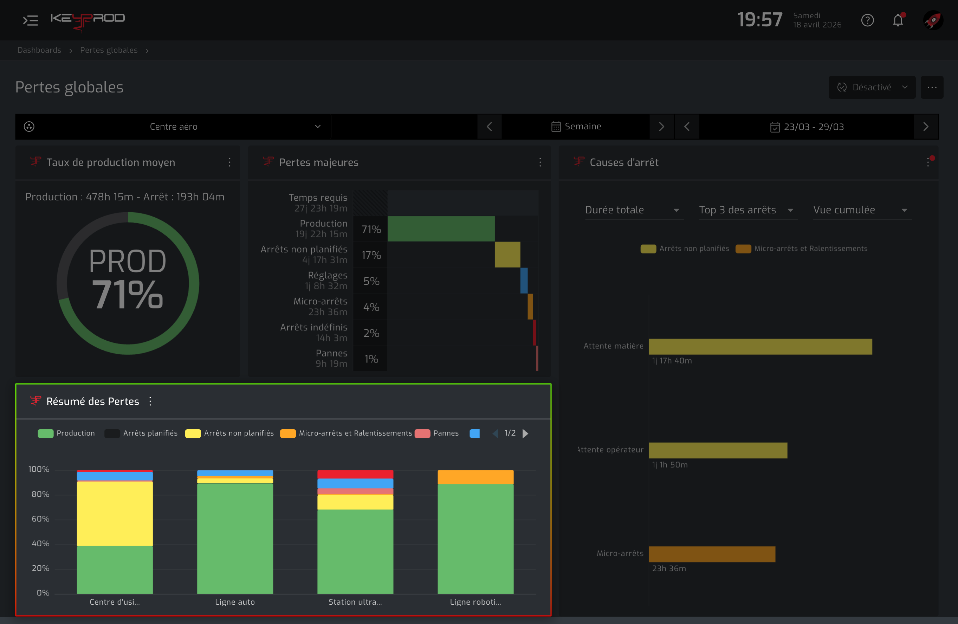Viewport: 958px width, 624px height.
Task: Click the Désactivé auto-refresh button
Action: point(872,87)
